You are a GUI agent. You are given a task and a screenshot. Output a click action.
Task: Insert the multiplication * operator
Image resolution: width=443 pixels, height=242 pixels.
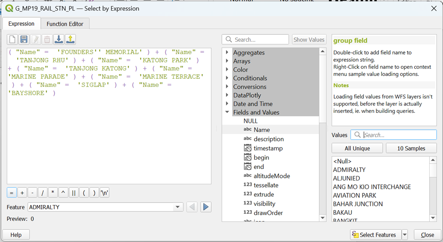53,192
